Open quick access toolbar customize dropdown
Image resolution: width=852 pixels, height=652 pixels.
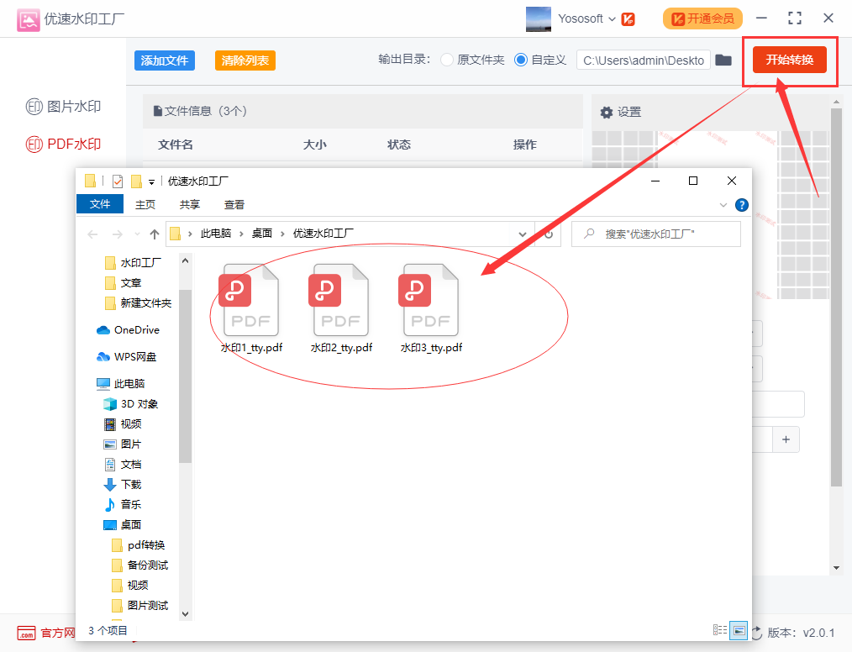click(151, 182)
